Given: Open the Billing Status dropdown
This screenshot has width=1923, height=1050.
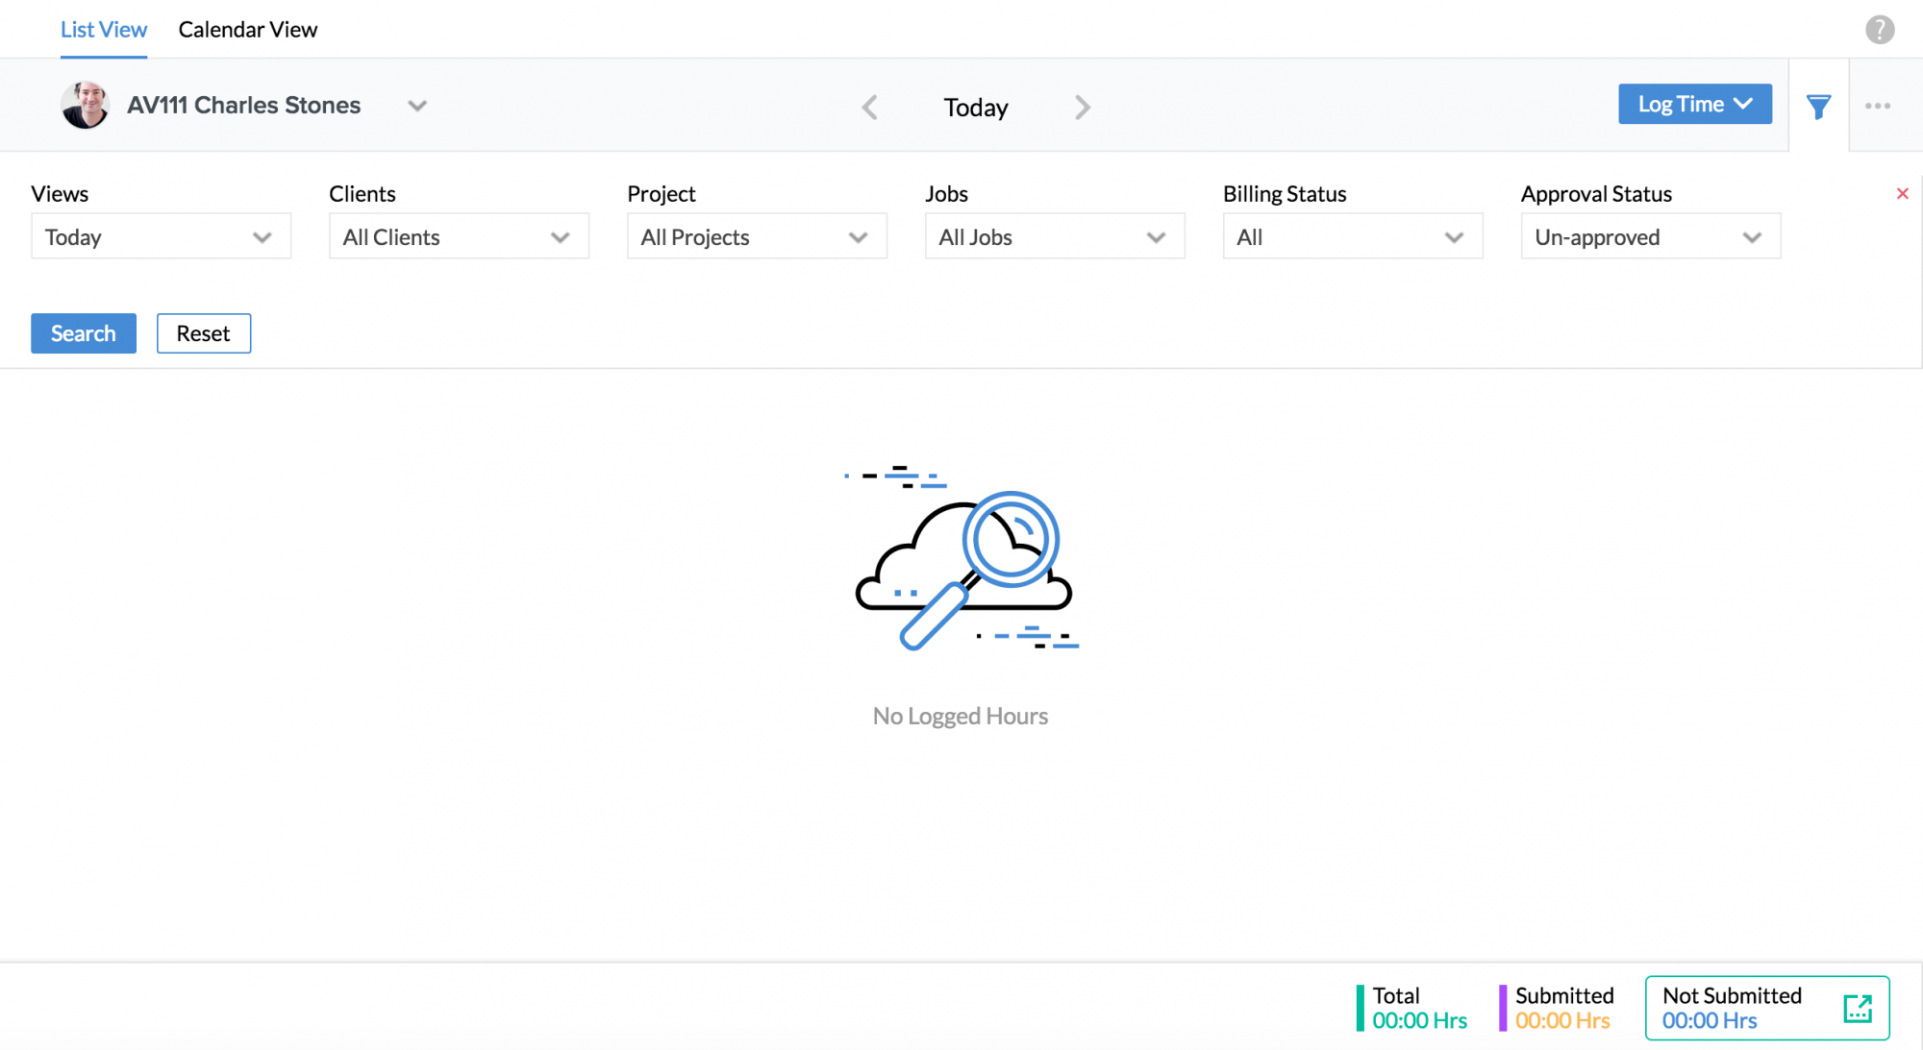Looking at the screenshot, I should tap(1353, 237).
